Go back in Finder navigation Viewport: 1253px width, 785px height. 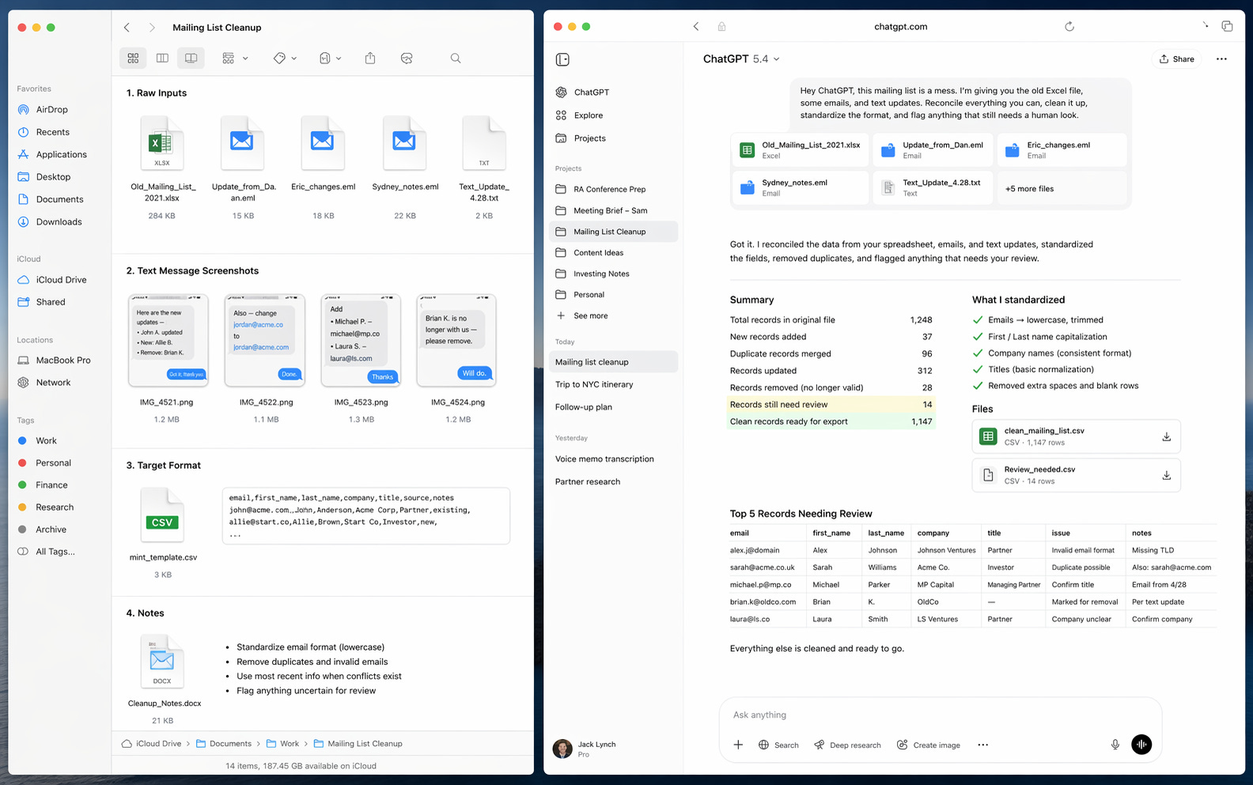coord(127,27)
